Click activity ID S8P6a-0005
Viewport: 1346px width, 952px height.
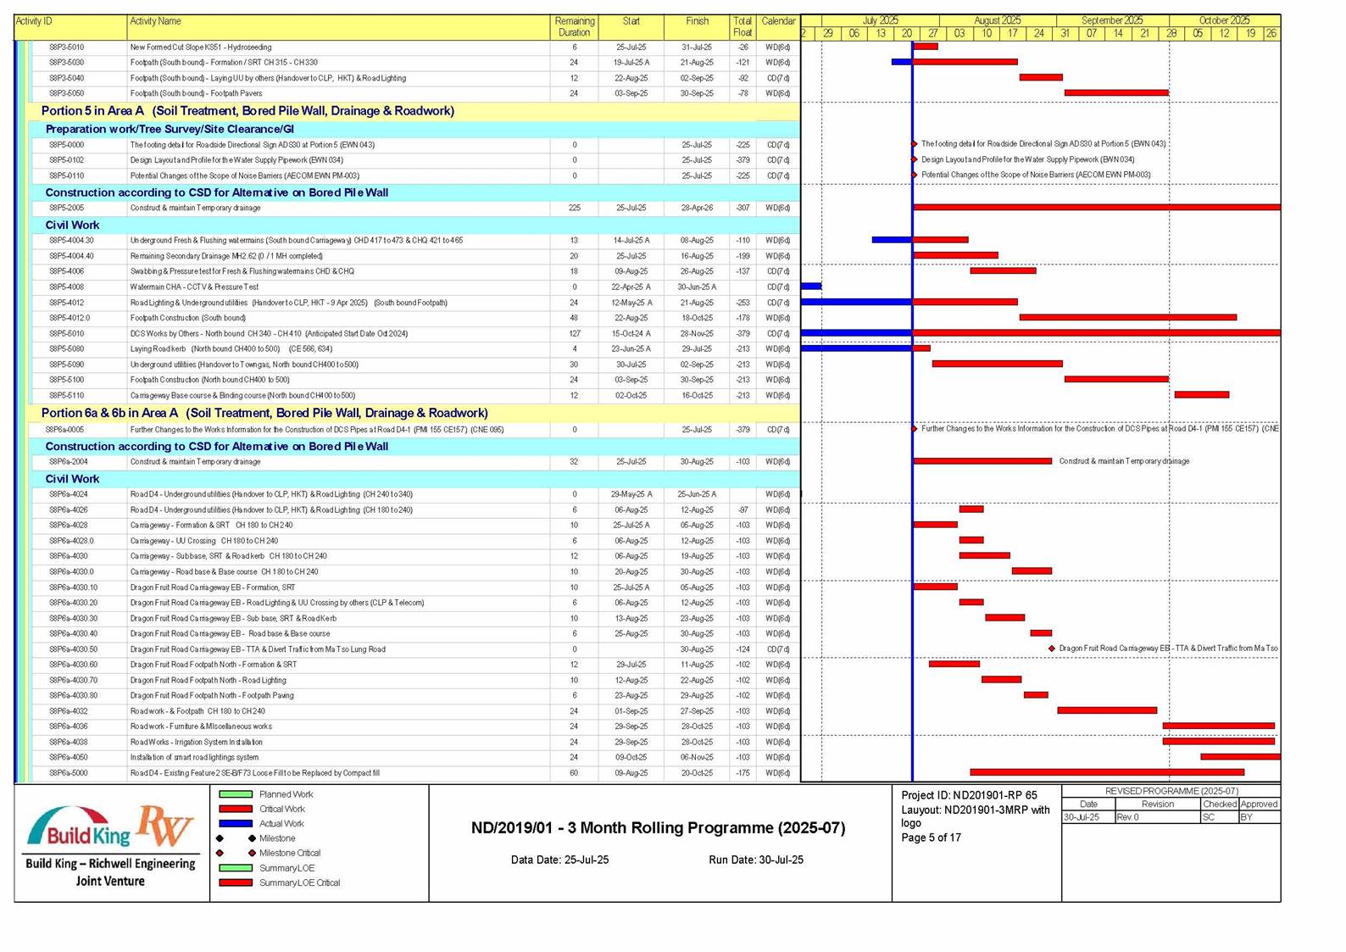pos(66,430)
